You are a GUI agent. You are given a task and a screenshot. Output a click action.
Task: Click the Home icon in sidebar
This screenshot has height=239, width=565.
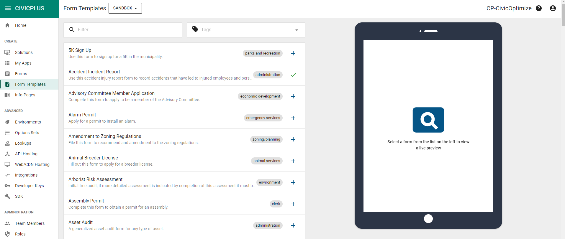[7, 25]
